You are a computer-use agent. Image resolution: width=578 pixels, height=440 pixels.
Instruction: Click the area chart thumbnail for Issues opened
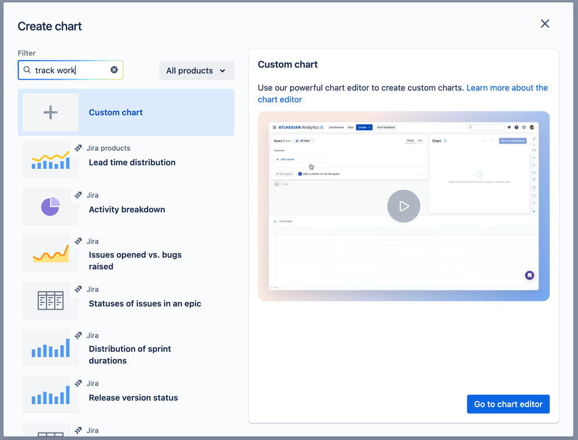tap(50, 253)
